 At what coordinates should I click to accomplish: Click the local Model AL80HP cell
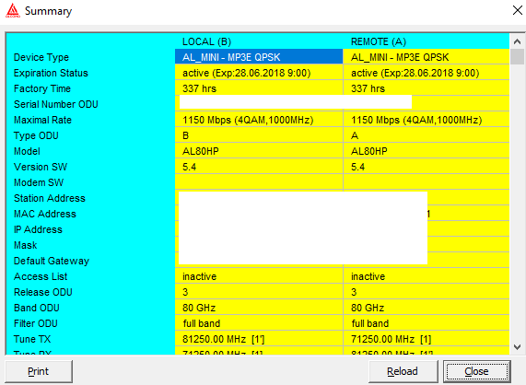tap(259, 151)
